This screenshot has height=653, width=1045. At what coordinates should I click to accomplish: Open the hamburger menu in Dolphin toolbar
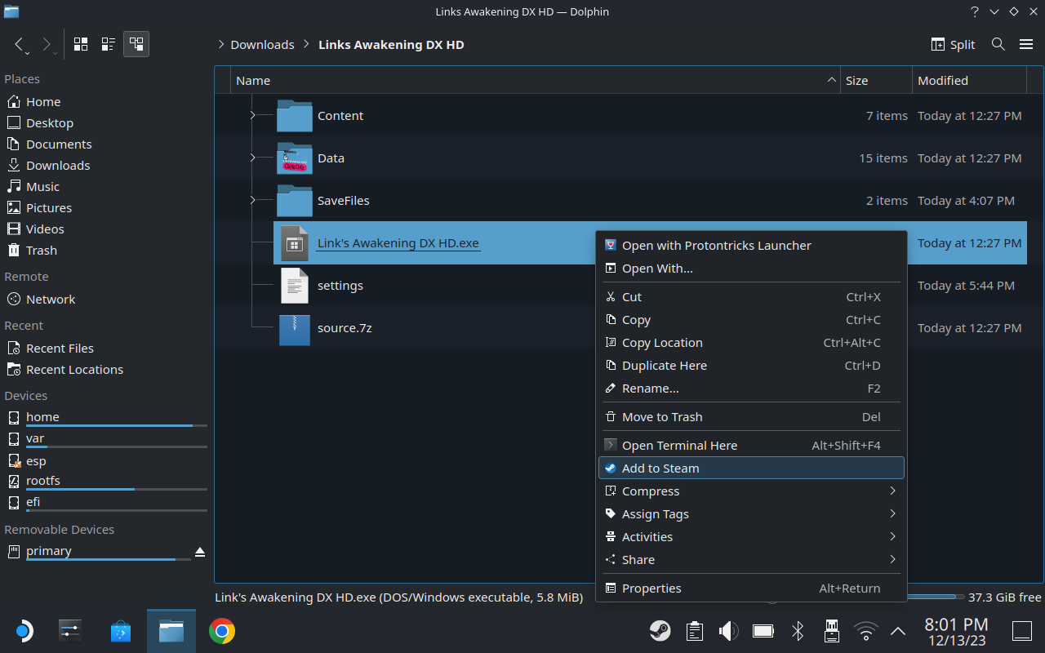(1026, 45)
